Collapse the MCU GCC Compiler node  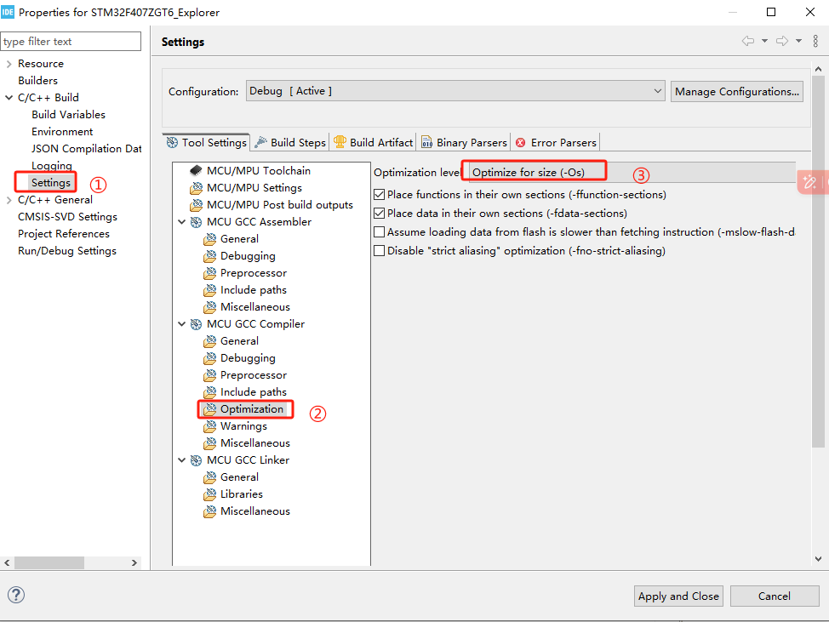point(181,324)
